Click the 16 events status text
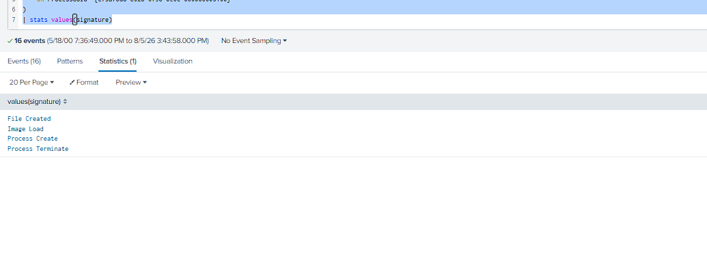Image resolution: width=707 pixels, height=263 pixels. coord(30,40)
